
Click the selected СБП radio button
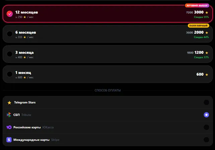pyautogui.click(x=206, y=115)
